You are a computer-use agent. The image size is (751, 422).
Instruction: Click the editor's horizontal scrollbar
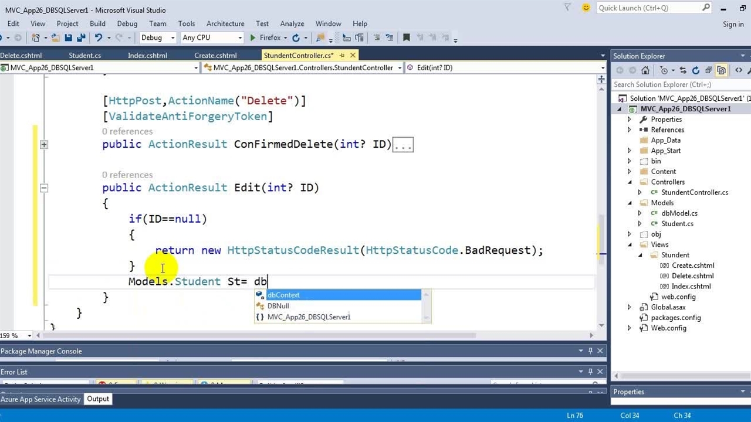293,335
